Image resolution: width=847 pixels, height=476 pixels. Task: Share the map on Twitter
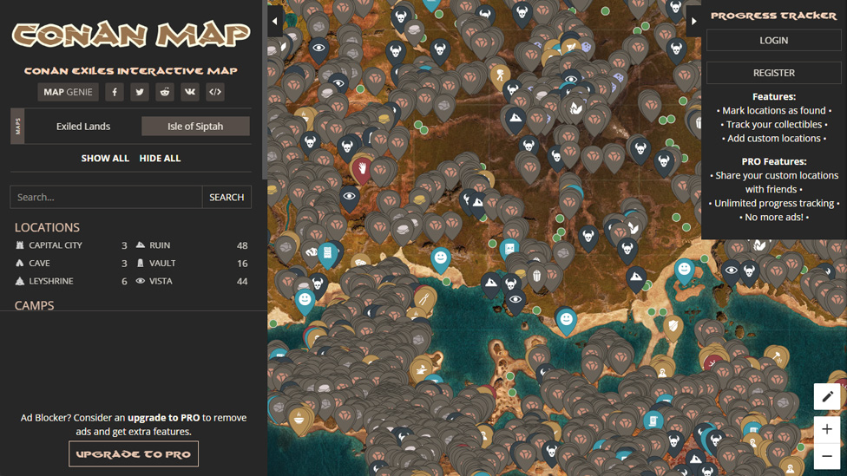pyautogui.click(x=140, y=92)
